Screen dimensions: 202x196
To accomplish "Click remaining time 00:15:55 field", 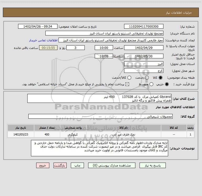I will coord(48,48).
